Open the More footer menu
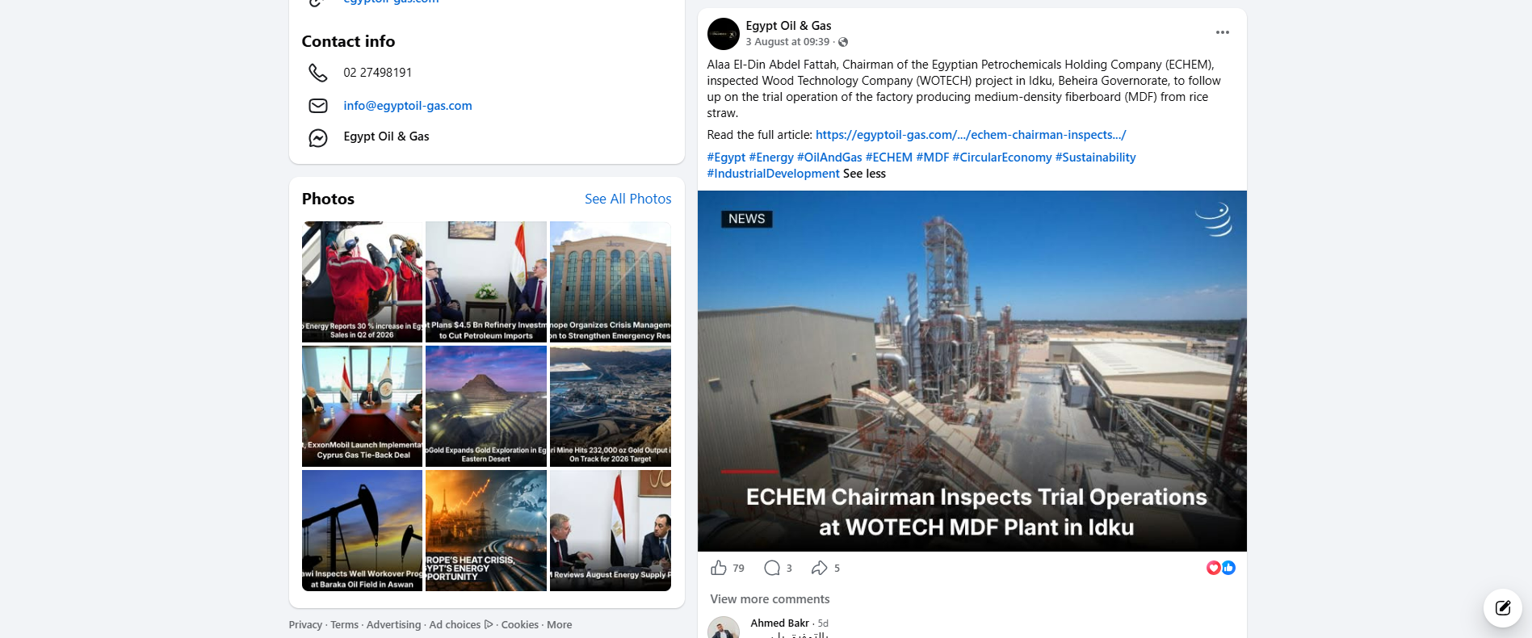The image size is (1532, 638). point(559,625)
